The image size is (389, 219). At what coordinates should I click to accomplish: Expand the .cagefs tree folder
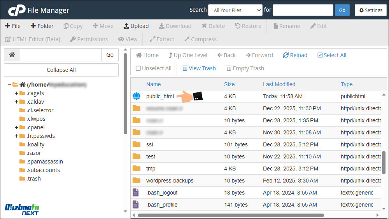16,93
